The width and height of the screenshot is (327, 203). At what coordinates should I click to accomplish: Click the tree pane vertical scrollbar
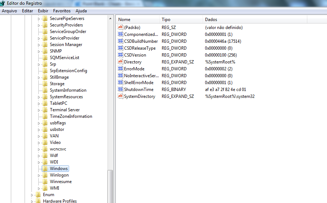pos(110,109)
